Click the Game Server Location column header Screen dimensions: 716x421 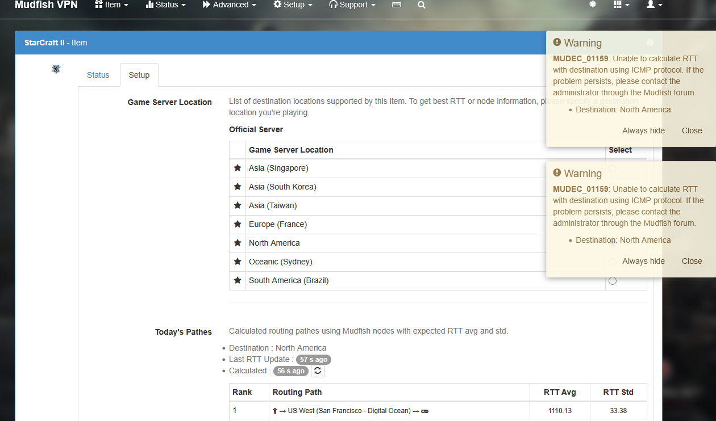click(x=291, y=150)
